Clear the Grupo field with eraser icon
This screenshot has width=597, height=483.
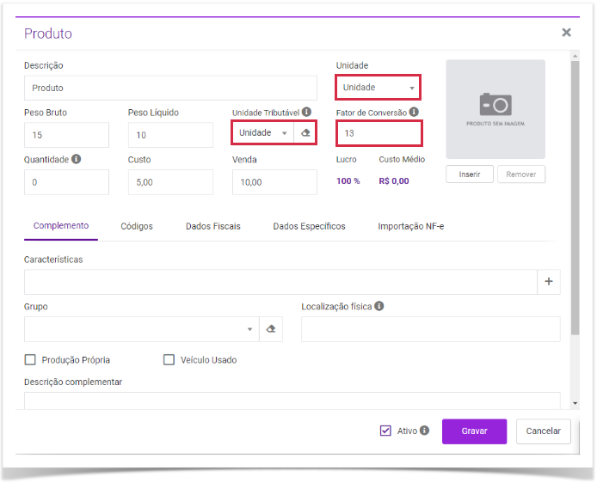[x=271, y=329]
